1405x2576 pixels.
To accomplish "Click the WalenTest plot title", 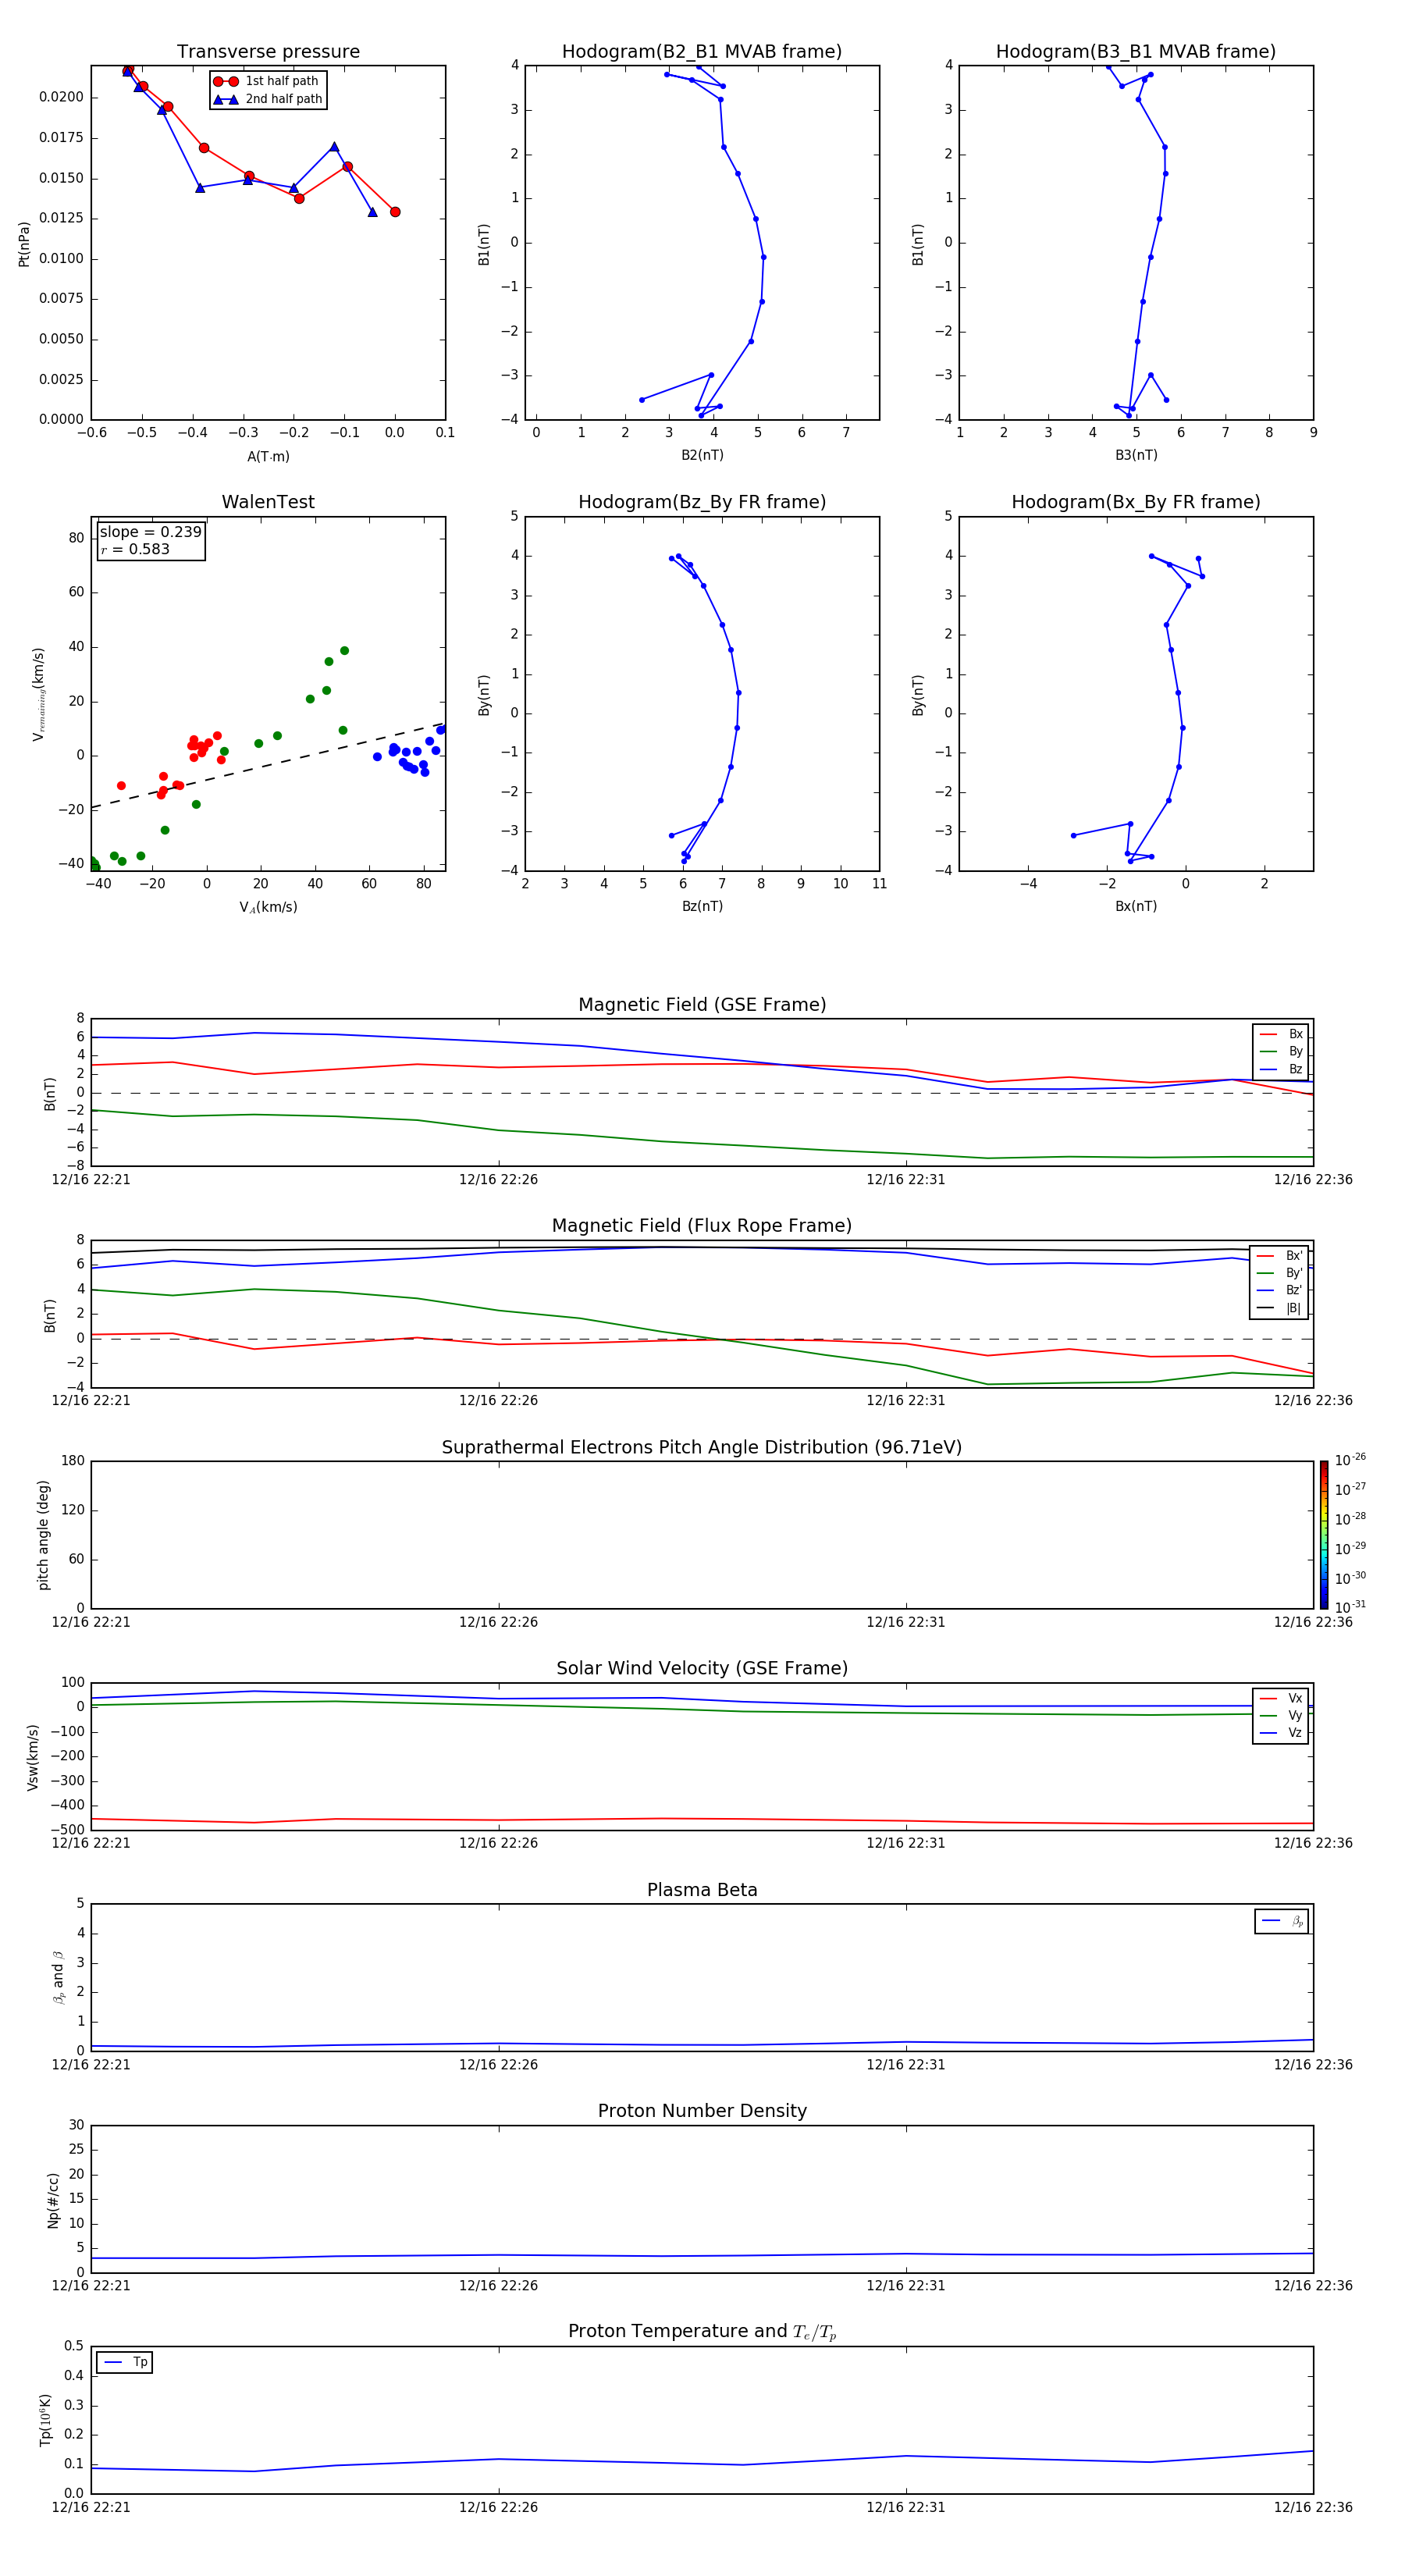I will pyautogui.click(x=268, y=502).
